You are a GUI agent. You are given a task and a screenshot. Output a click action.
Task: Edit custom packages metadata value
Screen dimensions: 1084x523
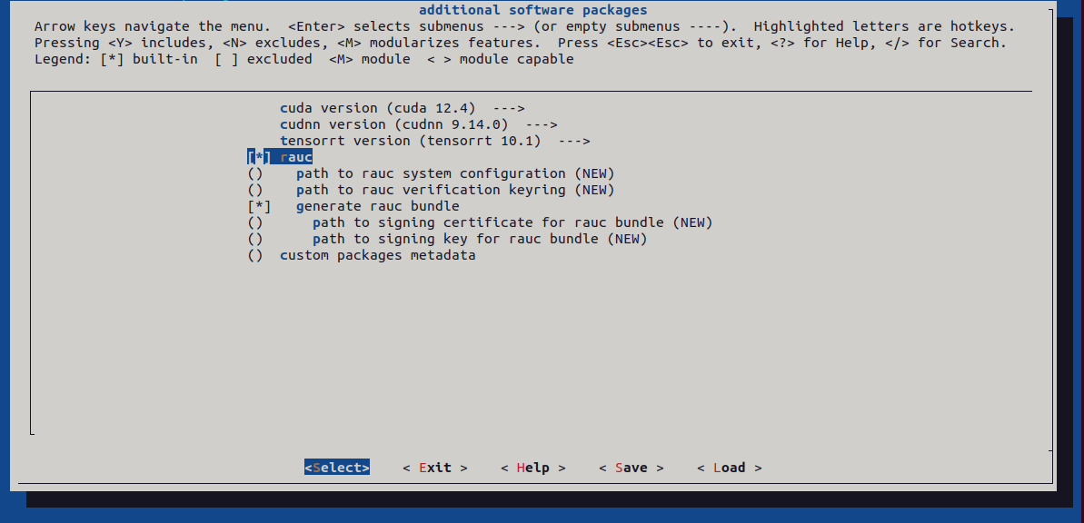(361, 256)
